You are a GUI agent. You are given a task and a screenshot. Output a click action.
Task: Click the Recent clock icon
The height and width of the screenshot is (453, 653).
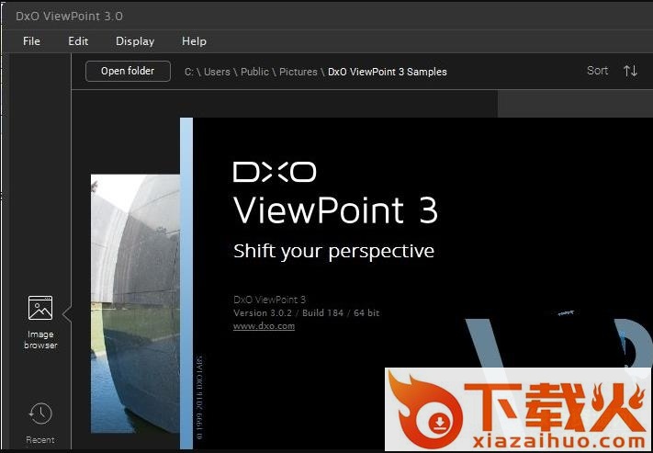point(40,413)
